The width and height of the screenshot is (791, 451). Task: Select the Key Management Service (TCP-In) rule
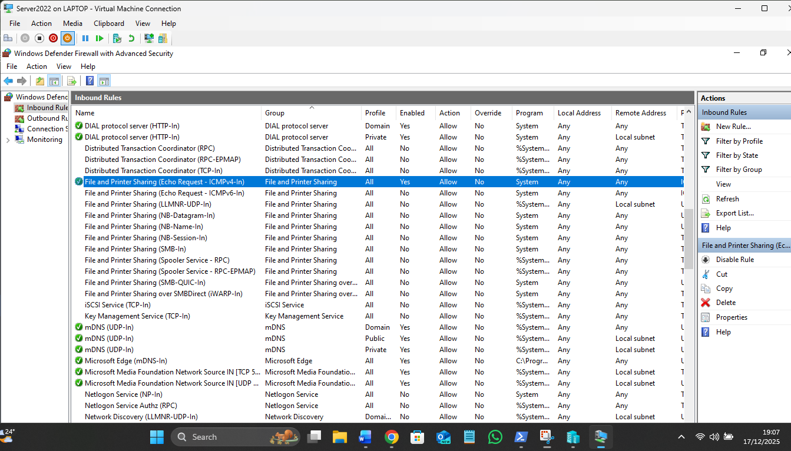click(x=137, y=316)
